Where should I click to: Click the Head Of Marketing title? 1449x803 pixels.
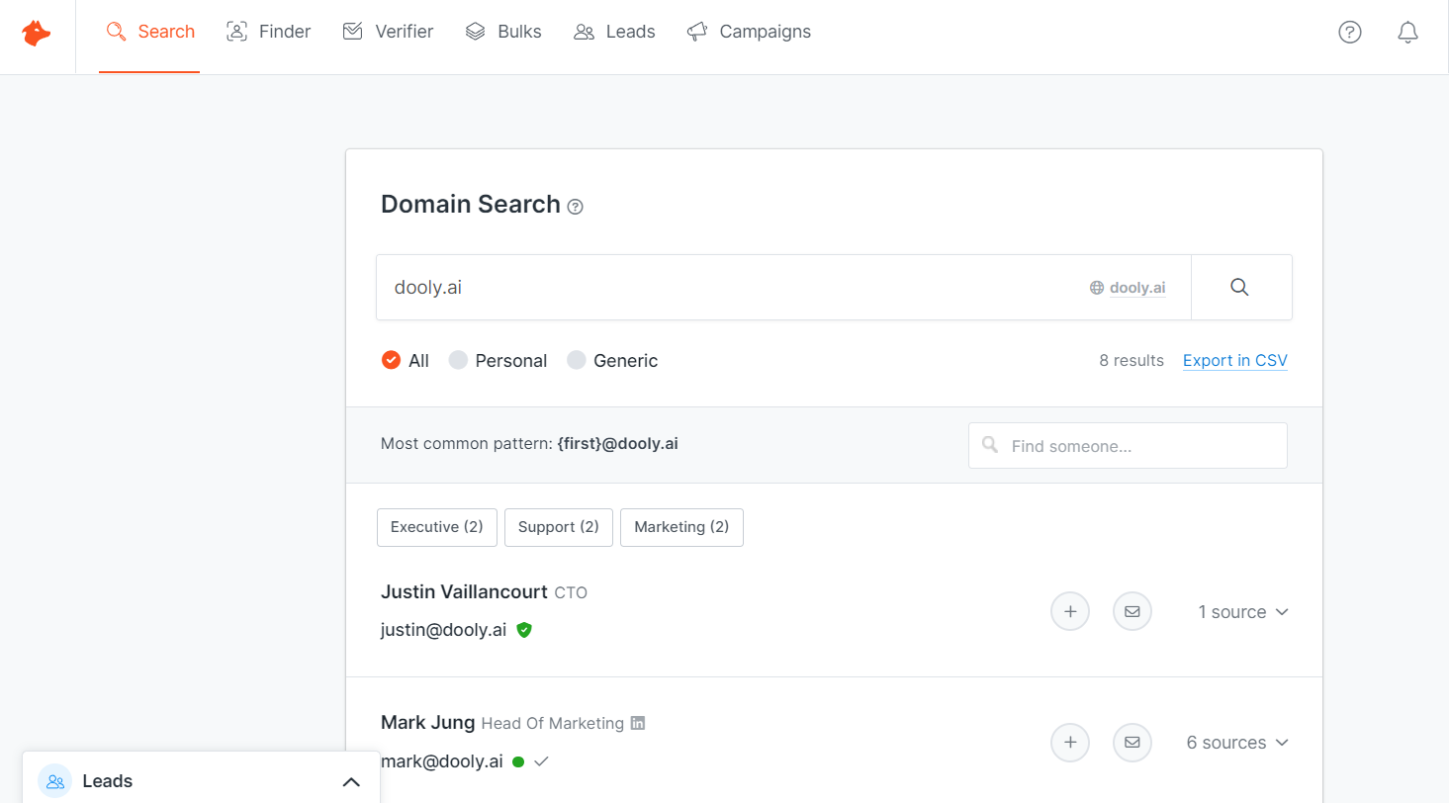(x=553, y=724)
